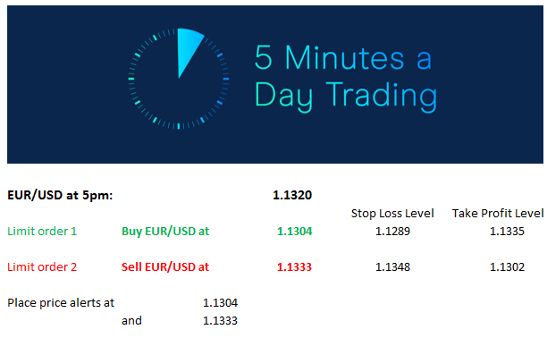Image resolution: width=547 pixels, height=338 pixels.
Task: Click the Stop Loss Level header
Action: pyautogui.click(x=392, y=214)
